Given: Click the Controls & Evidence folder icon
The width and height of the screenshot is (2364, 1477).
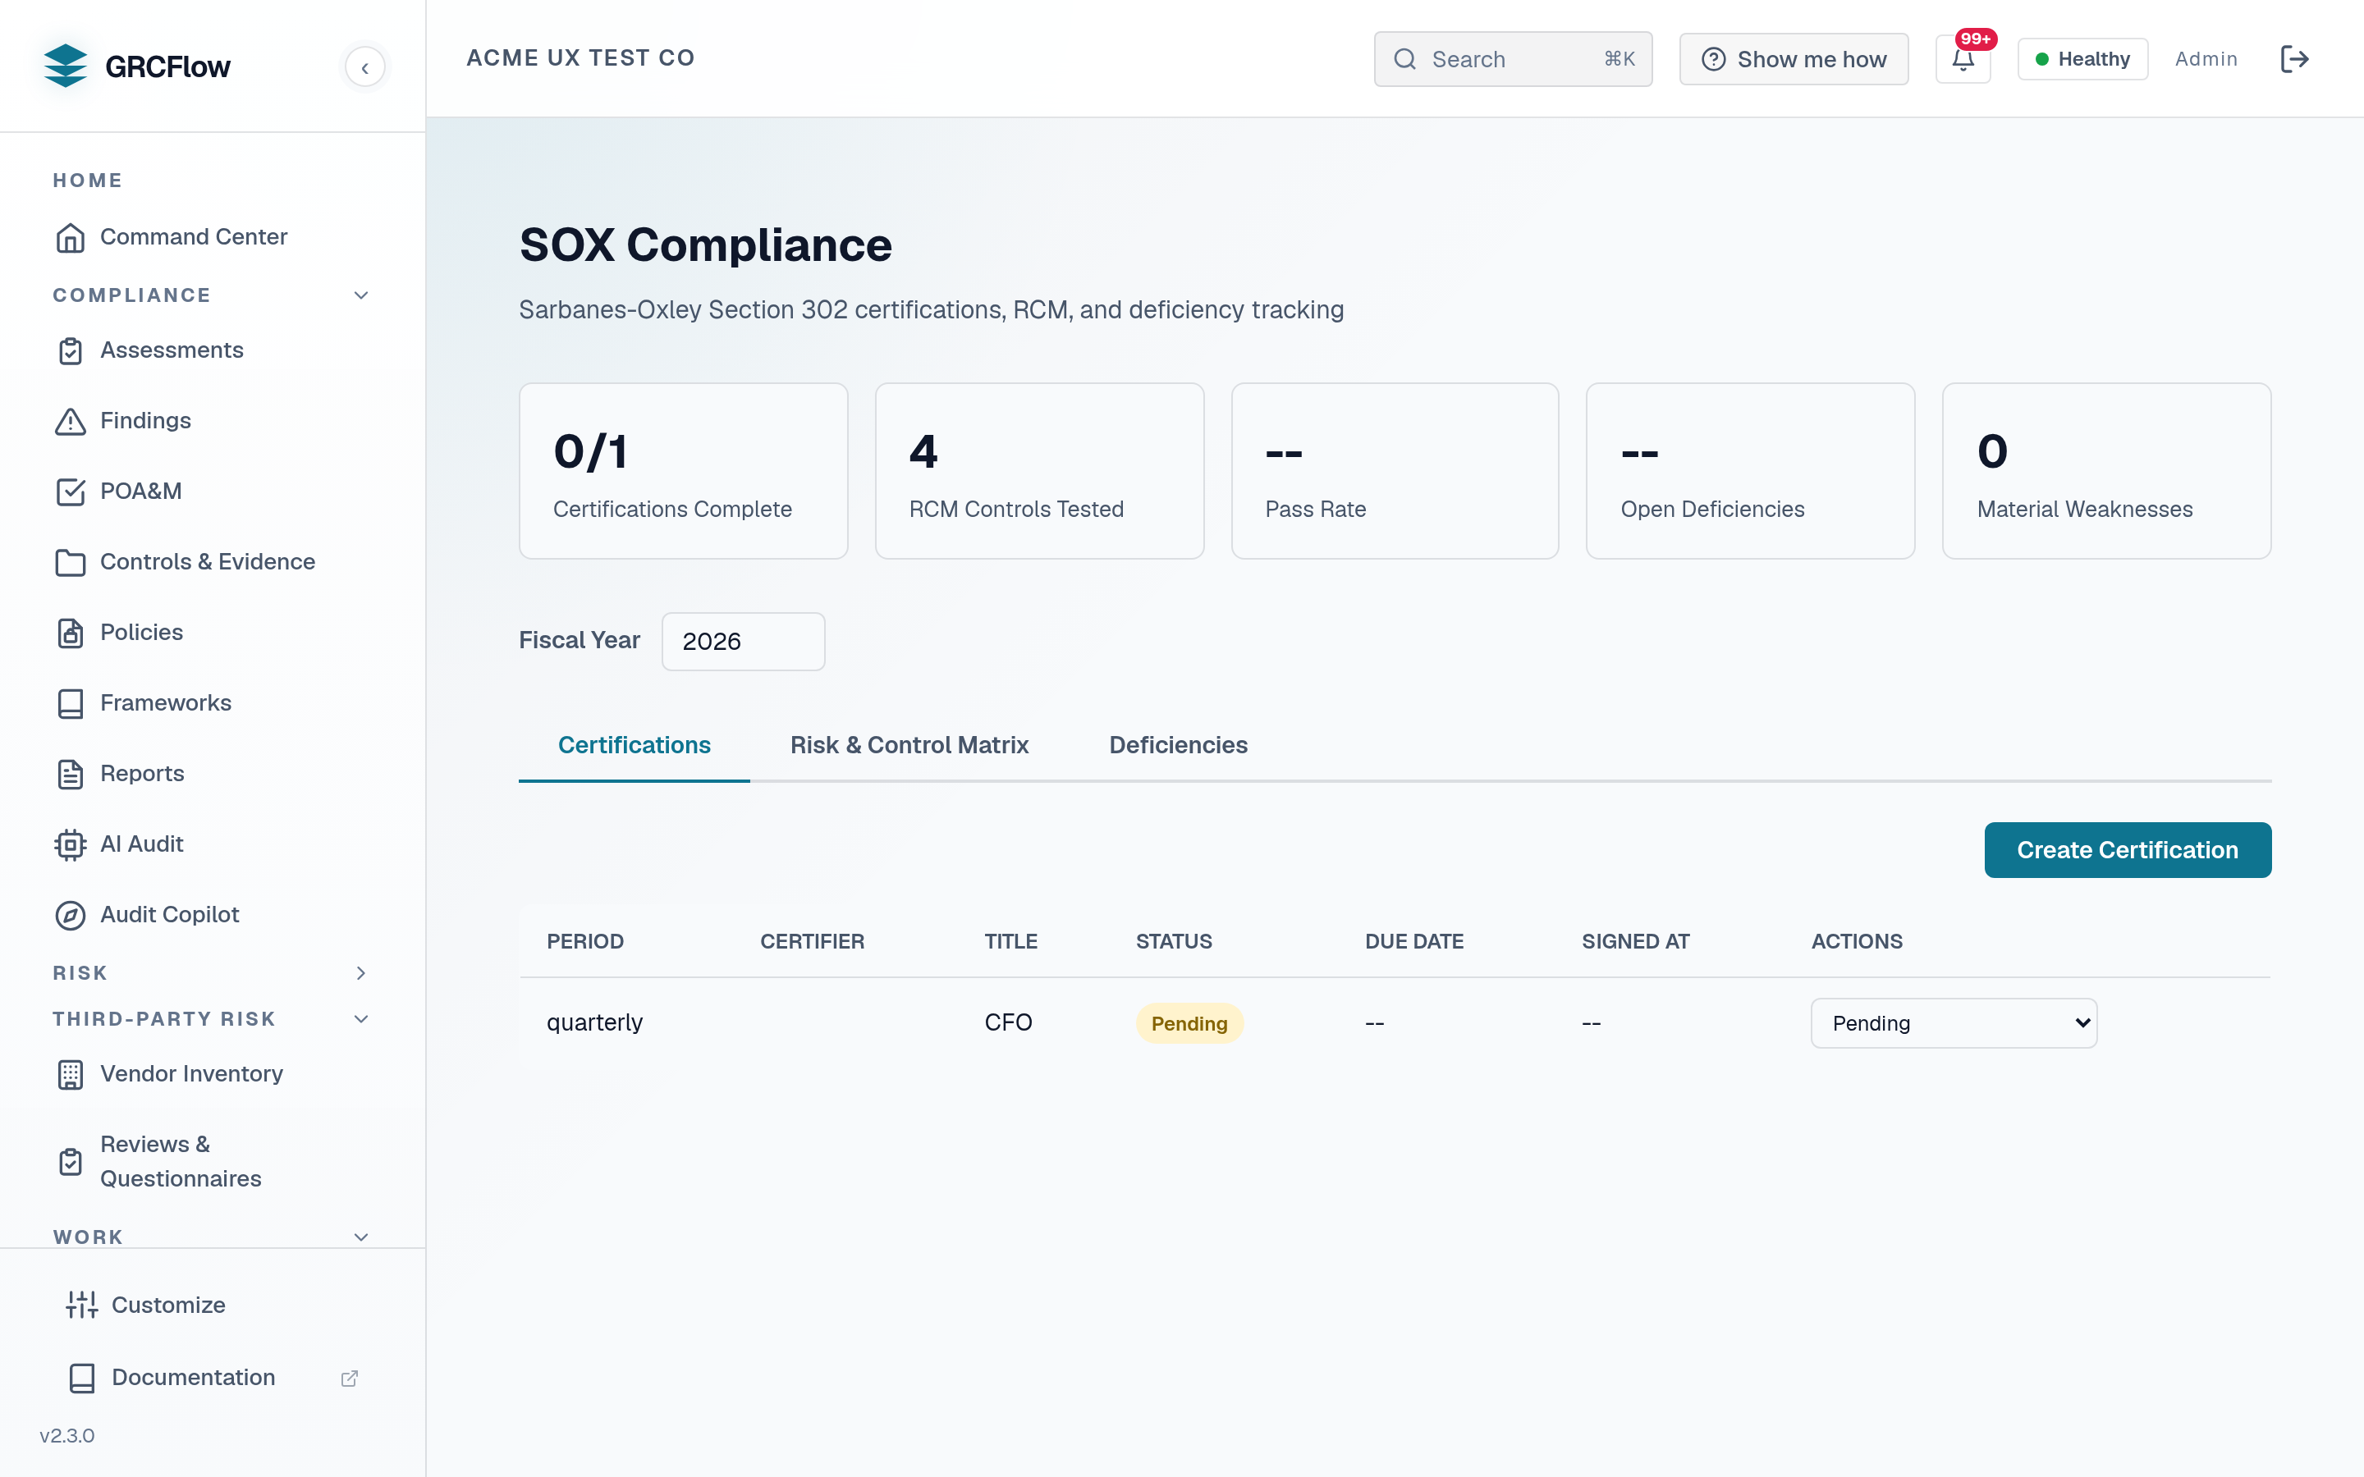Looking at the screenshot, I should [x=71, y=562].
